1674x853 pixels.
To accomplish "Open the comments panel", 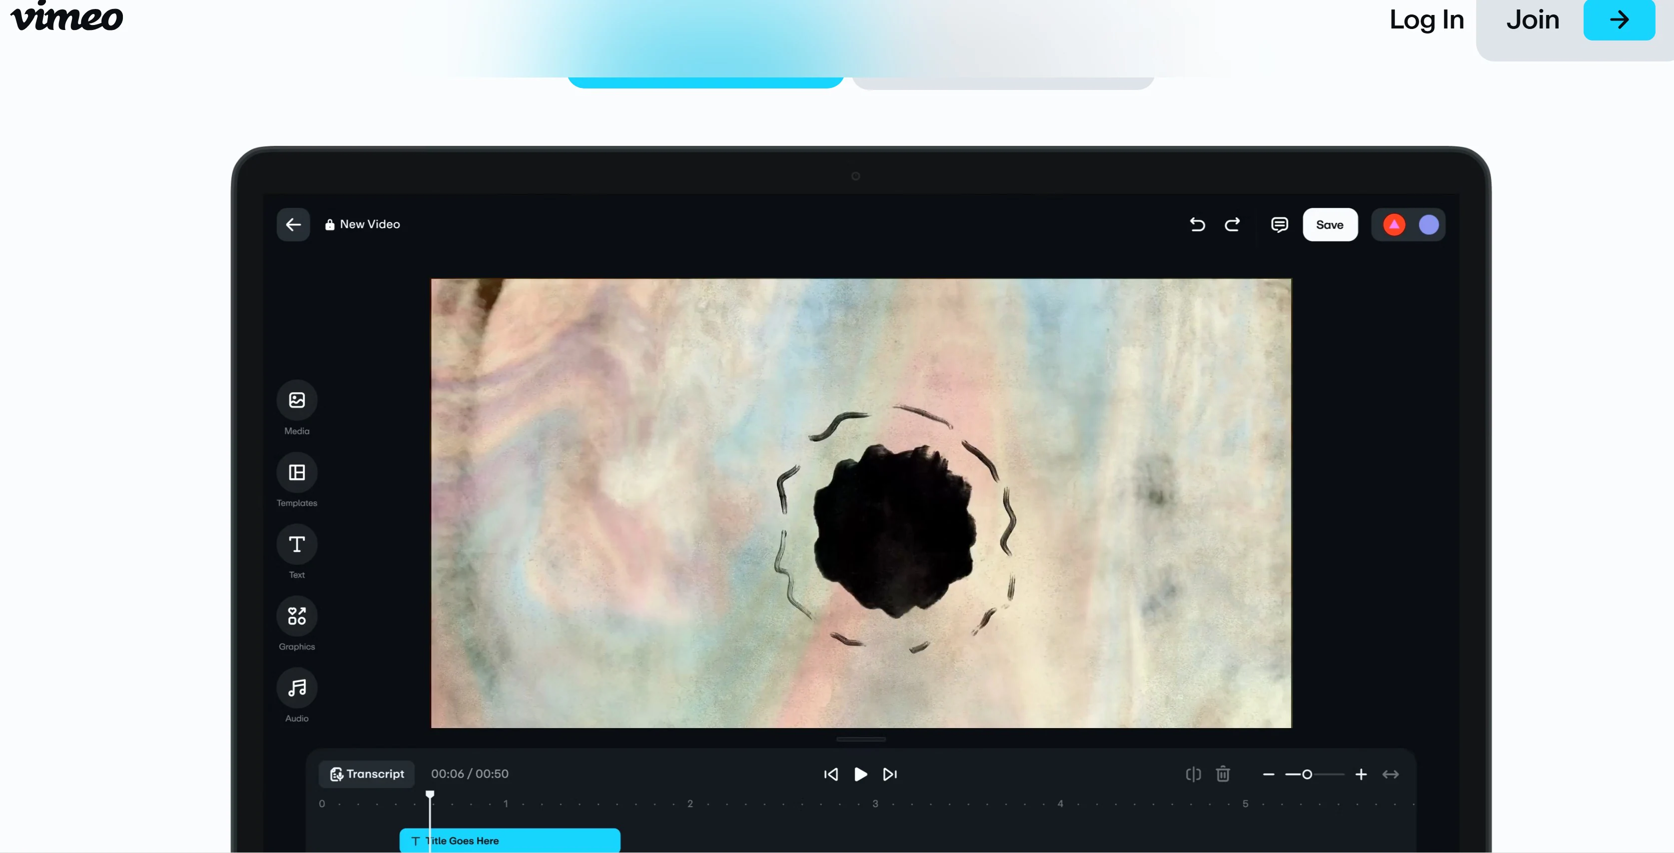I will (1278, 224).
